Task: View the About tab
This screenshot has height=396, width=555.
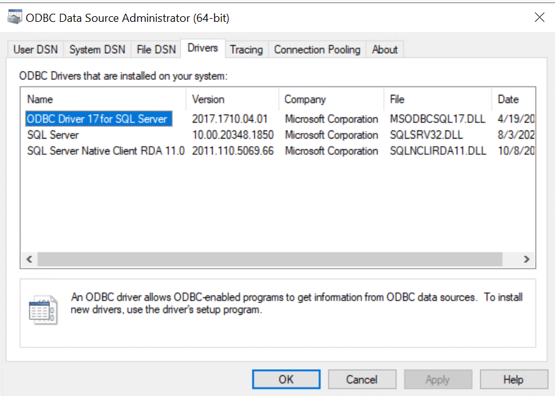Action: (384, 49)
